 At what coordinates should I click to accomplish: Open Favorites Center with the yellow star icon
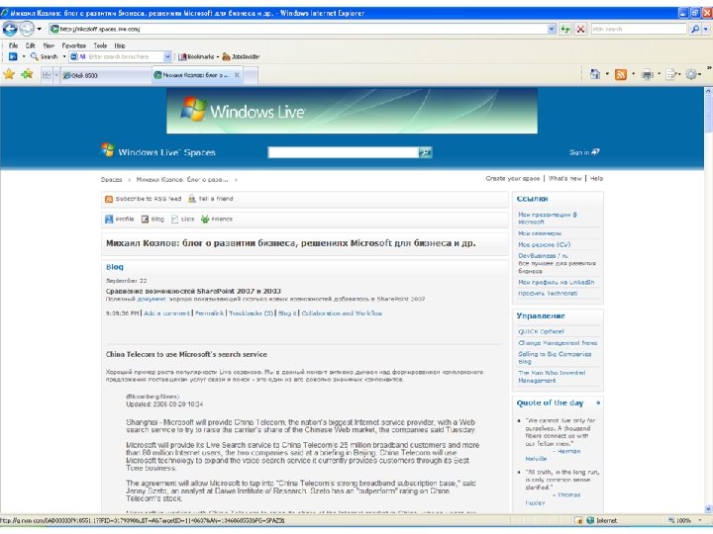click(9, 74)
